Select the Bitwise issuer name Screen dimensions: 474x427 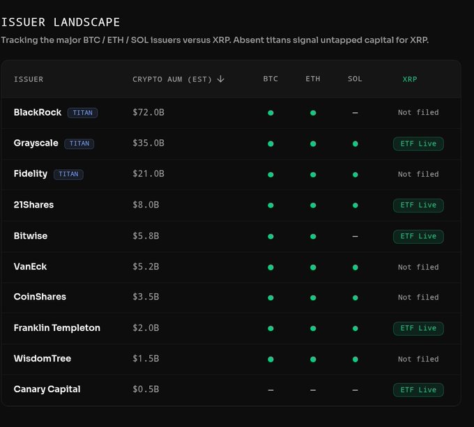tap(31, 236)
